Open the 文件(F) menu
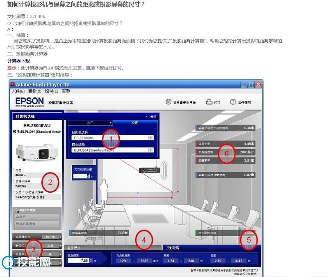 point(18,91)
